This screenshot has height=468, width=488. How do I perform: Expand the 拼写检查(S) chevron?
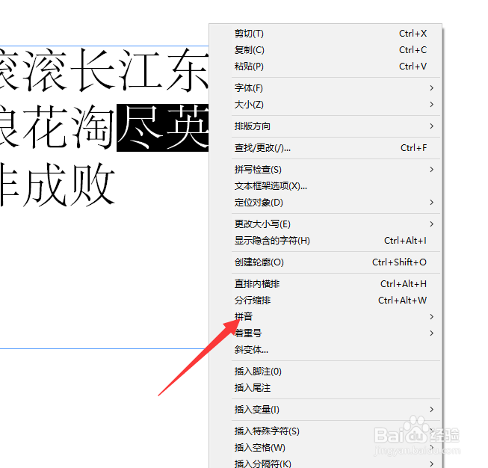click(x=431, y=170)
